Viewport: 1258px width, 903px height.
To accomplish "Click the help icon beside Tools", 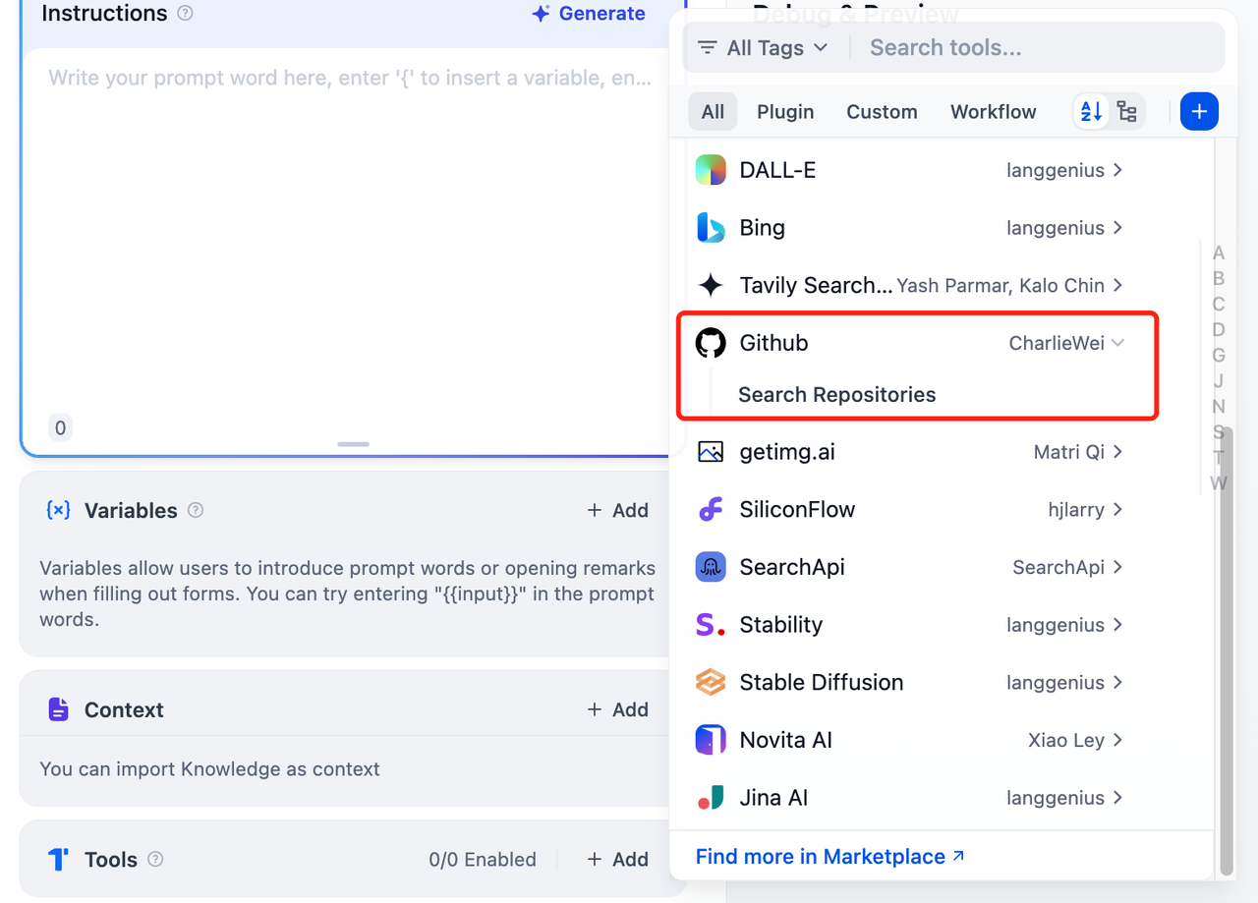I will pos(155,859).
